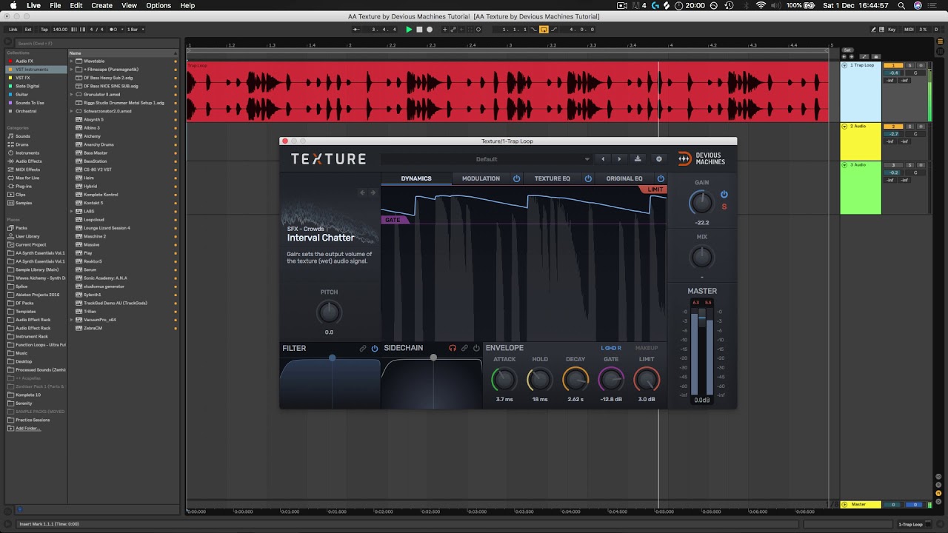
Task: Arm the transport Record button
Action: (430, 30)
